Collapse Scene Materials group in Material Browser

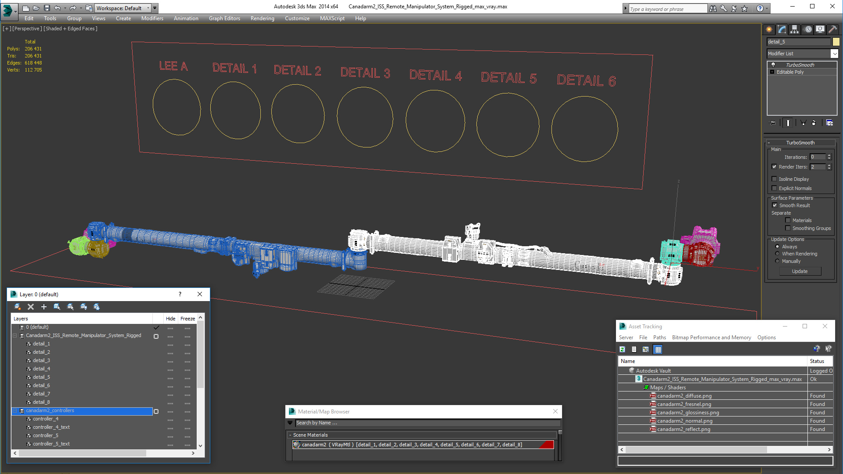click(290, 435)
